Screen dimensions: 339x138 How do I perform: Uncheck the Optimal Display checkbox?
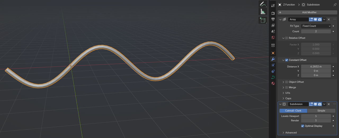click(x=302, y=126)
